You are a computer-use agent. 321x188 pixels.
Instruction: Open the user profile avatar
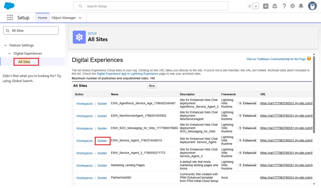pos(312,6)
